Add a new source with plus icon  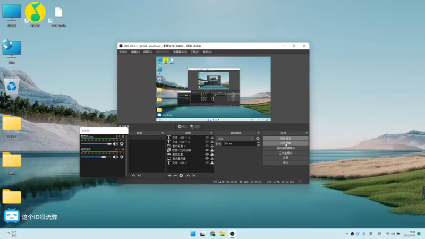(x=169, y=176)
